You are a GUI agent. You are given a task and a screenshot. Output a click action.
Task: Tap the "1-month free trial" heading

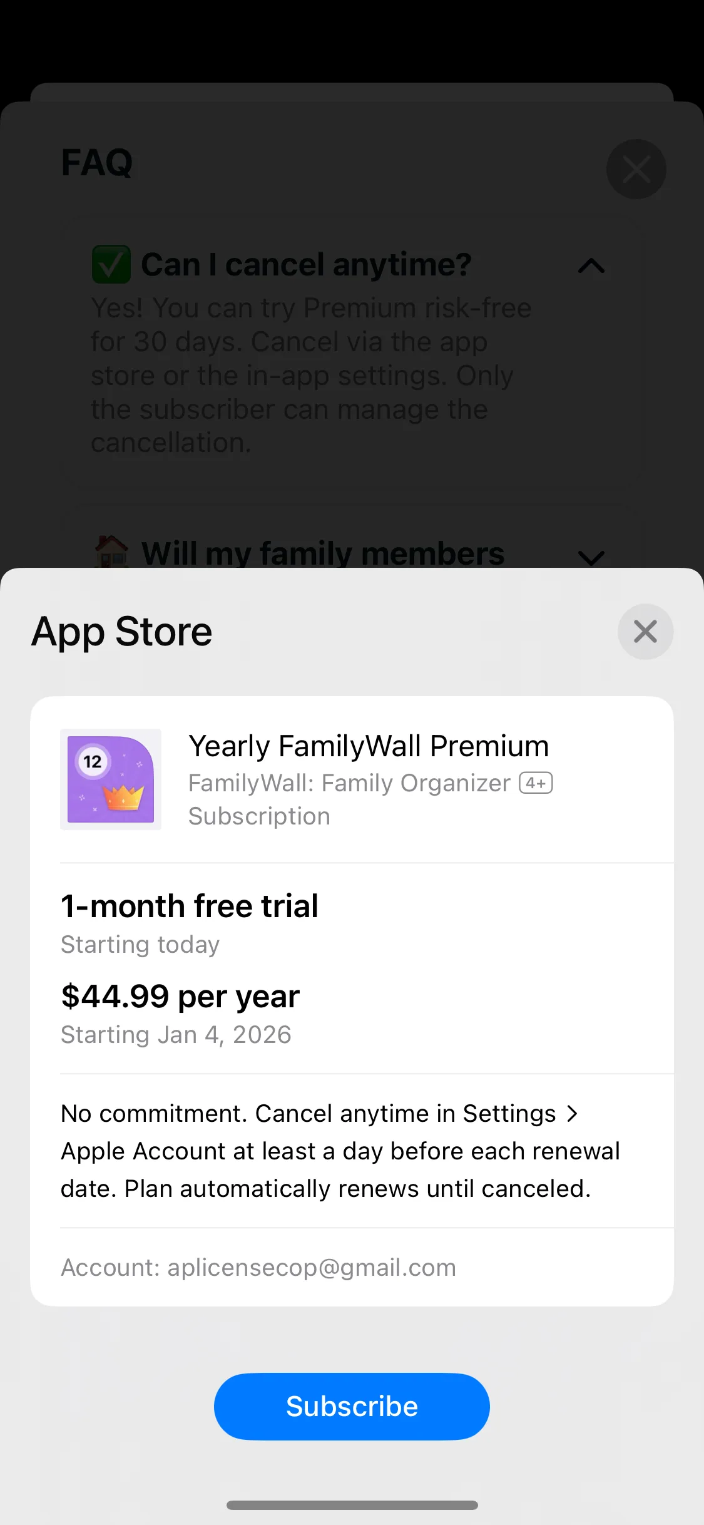pyautogui.click(x=190, y=906)
